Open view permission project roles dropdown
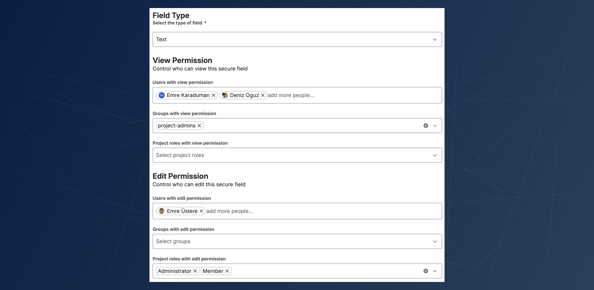Image resolution: width=594 pixels, height=290 pixels. coord(297,155)
